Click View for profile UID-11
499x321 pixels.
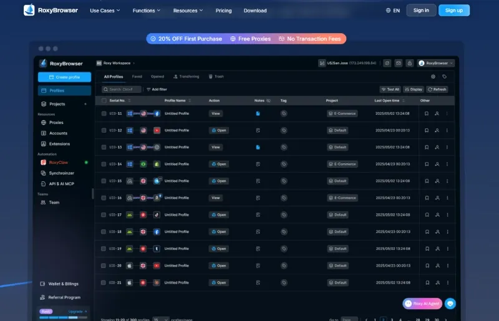216,113
